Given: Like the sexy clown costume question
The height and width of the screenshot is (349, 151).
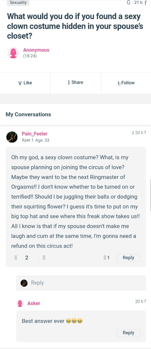Looking at the screenshot, I should 25,83.
